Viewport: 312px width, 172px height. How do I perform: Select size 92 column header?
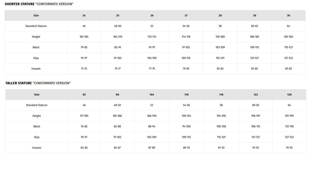(84, 95)
